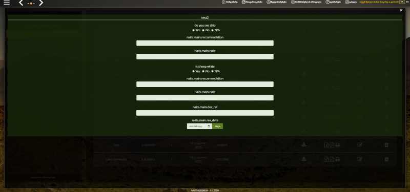
Task: Go forward with the right arrow
Action: point(41,3)
